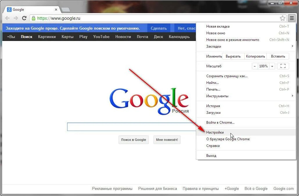Maximize the Chrome window

[x=280, y=3]
